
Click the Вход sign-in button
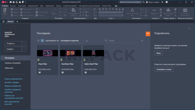(x=158, y=53)
